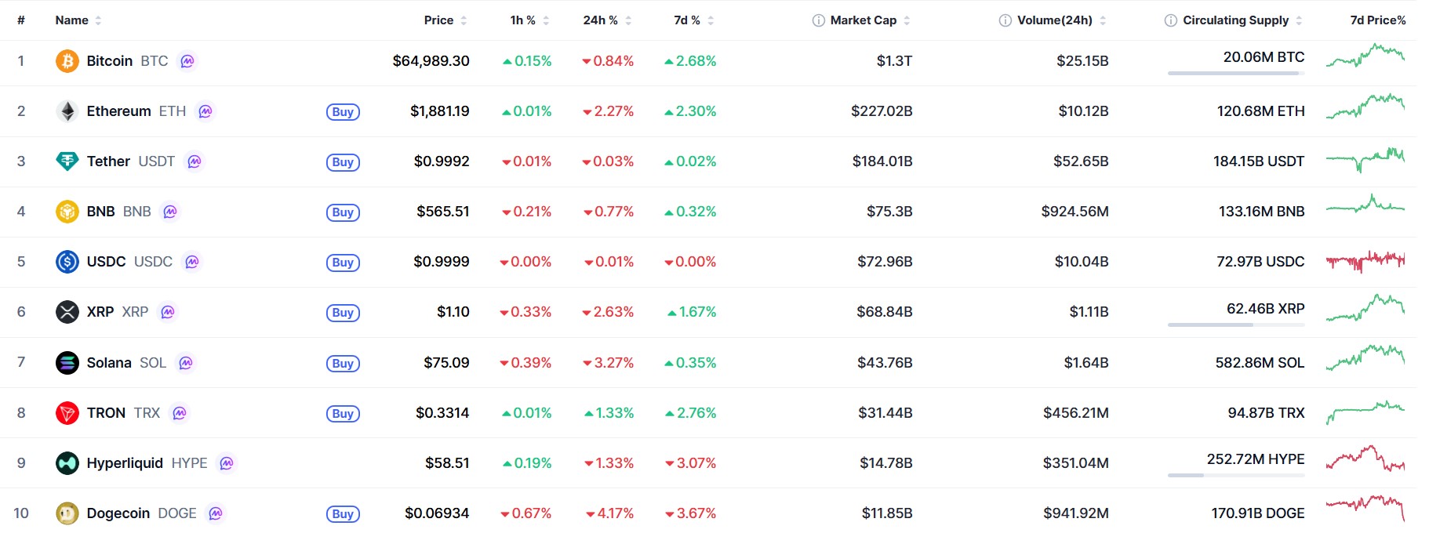Open the Bitcoin name link
The width and height of the screenshot is (1429, 533).
pos(110,61)
